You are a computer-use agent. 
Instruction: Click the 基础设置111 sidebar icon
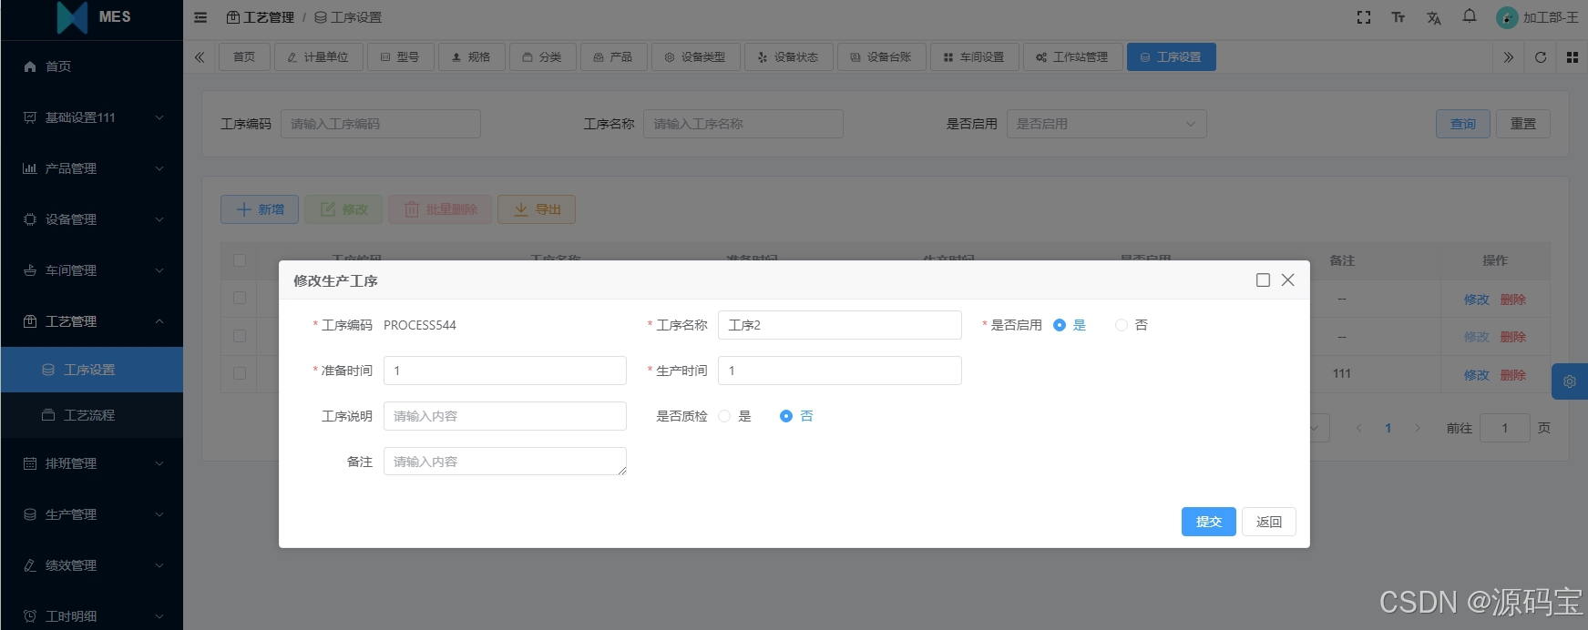click(x=30, y=117)
